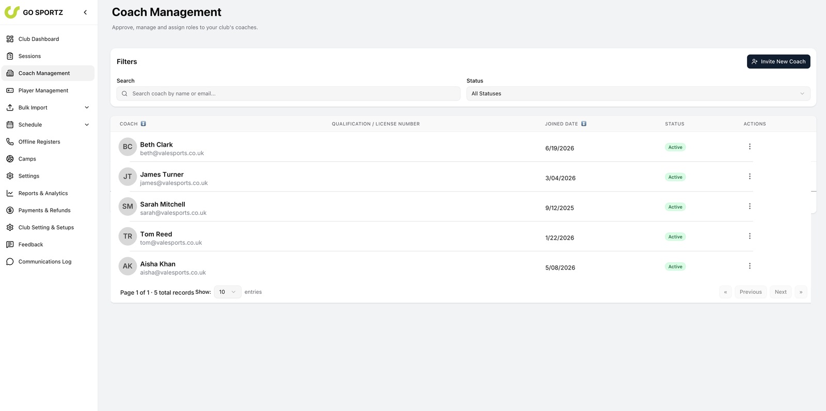Viewport: 826px width, 411px height.
Task: Click the Player Management icon
Action: 10,90
